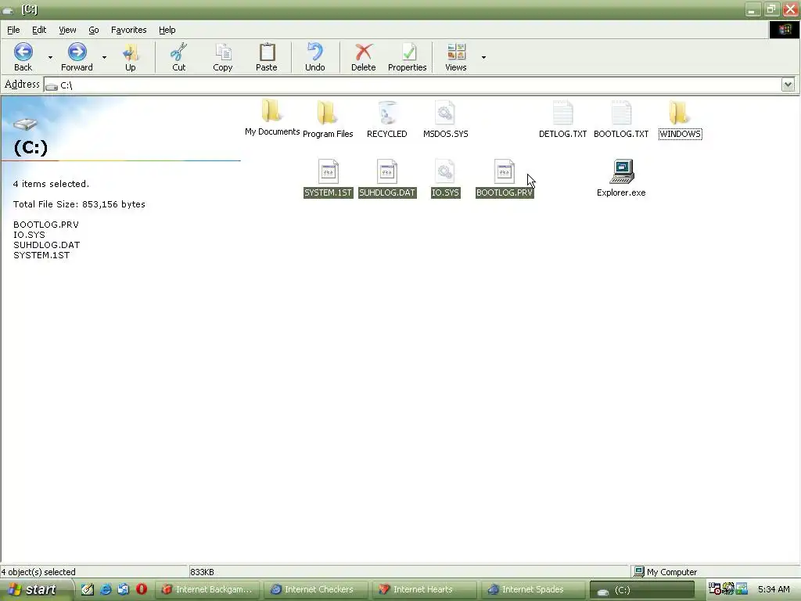Click the Total File Size text
The image size is (801, 601).
pyautogui.click(x=79, y=204)
